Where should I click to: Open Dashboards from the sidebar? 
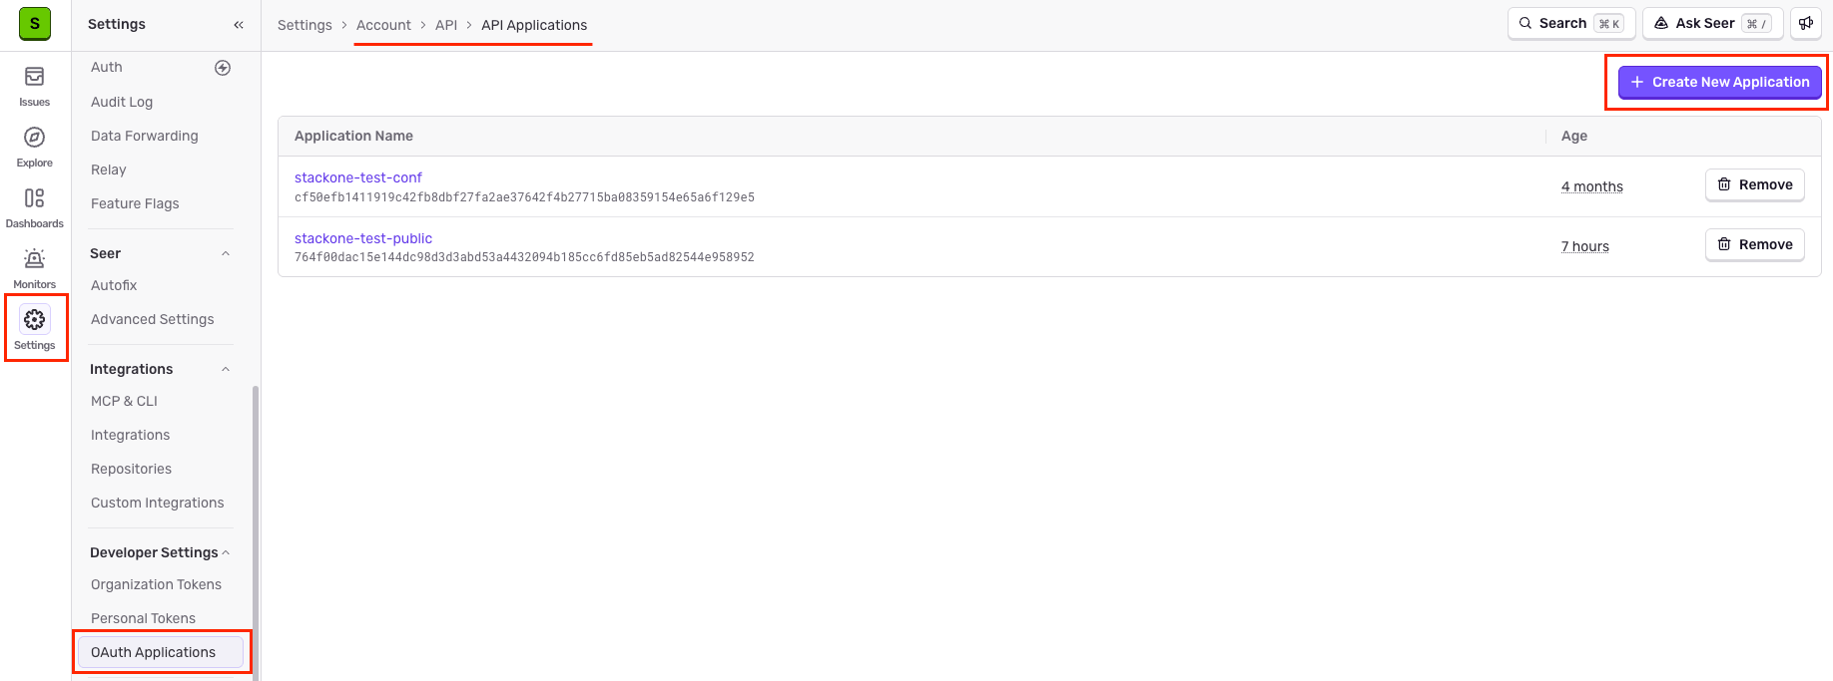[x=35, y=207]
